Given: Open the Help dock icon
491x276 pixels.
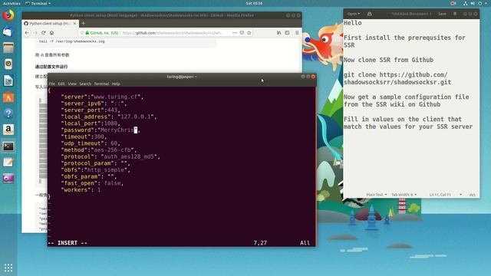Looking at the screenshot, I should coord(8,113).
